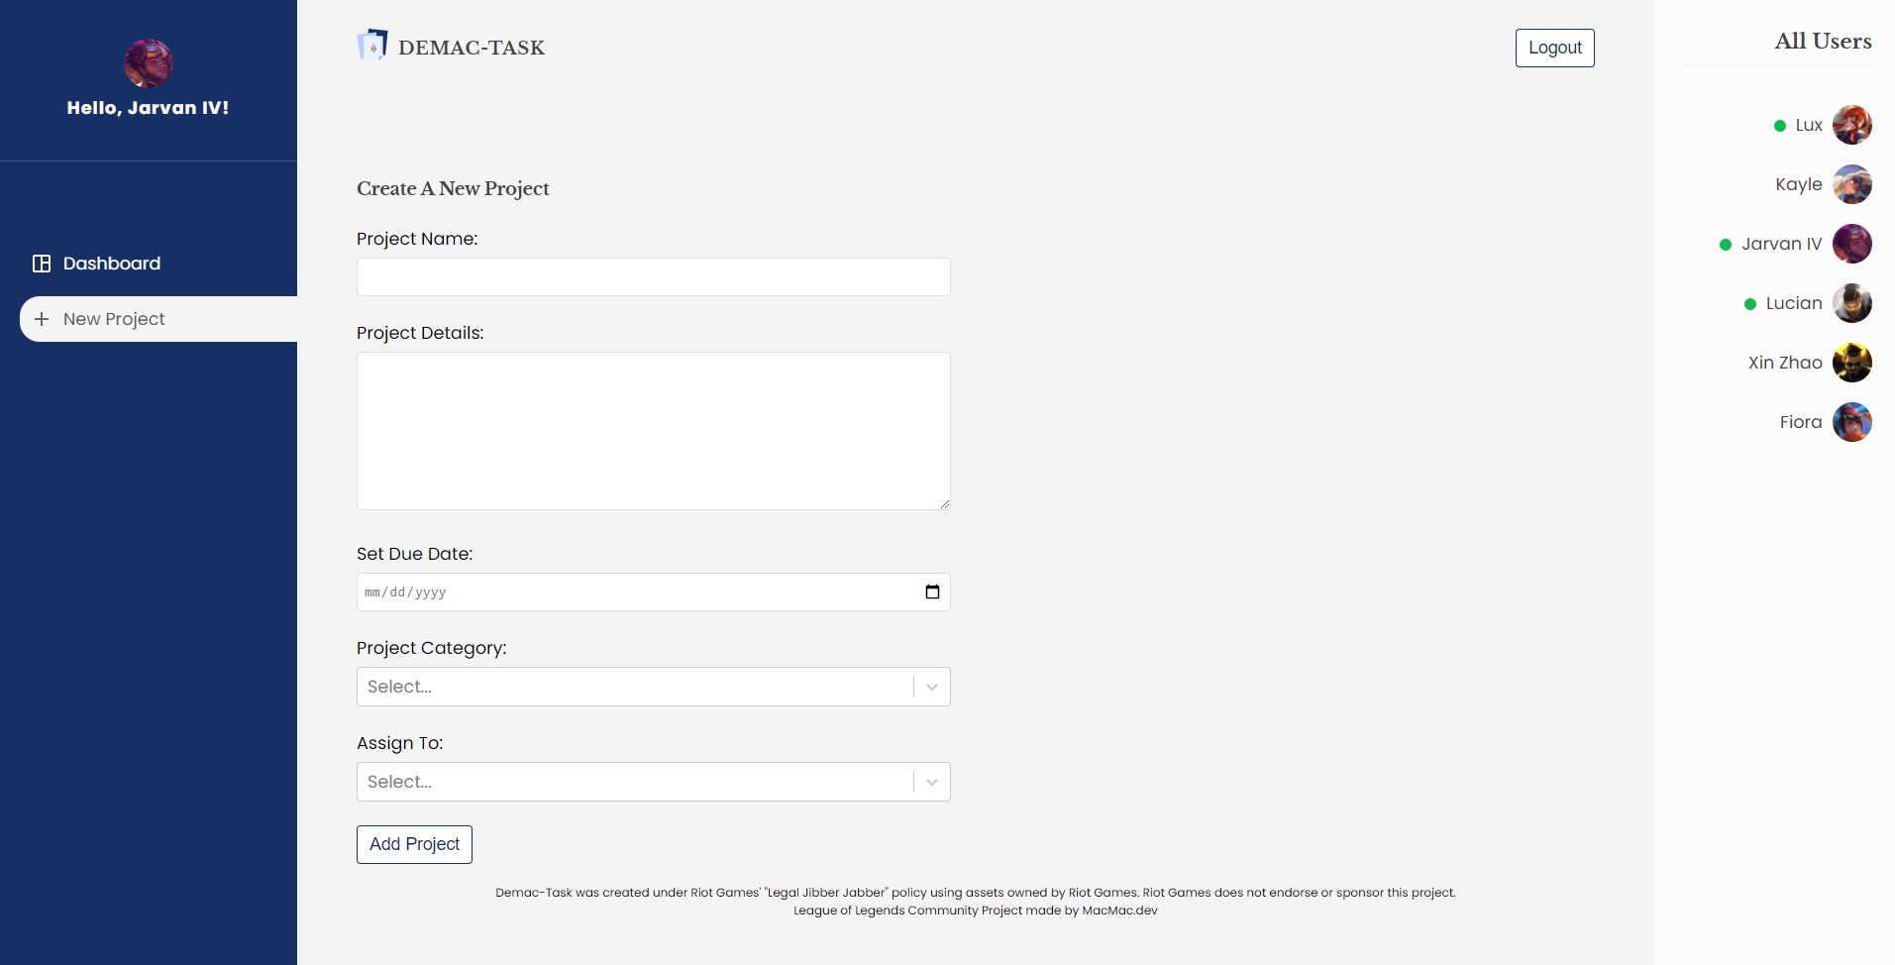Click the Dashboard grid icon

(x=42, y=264)
